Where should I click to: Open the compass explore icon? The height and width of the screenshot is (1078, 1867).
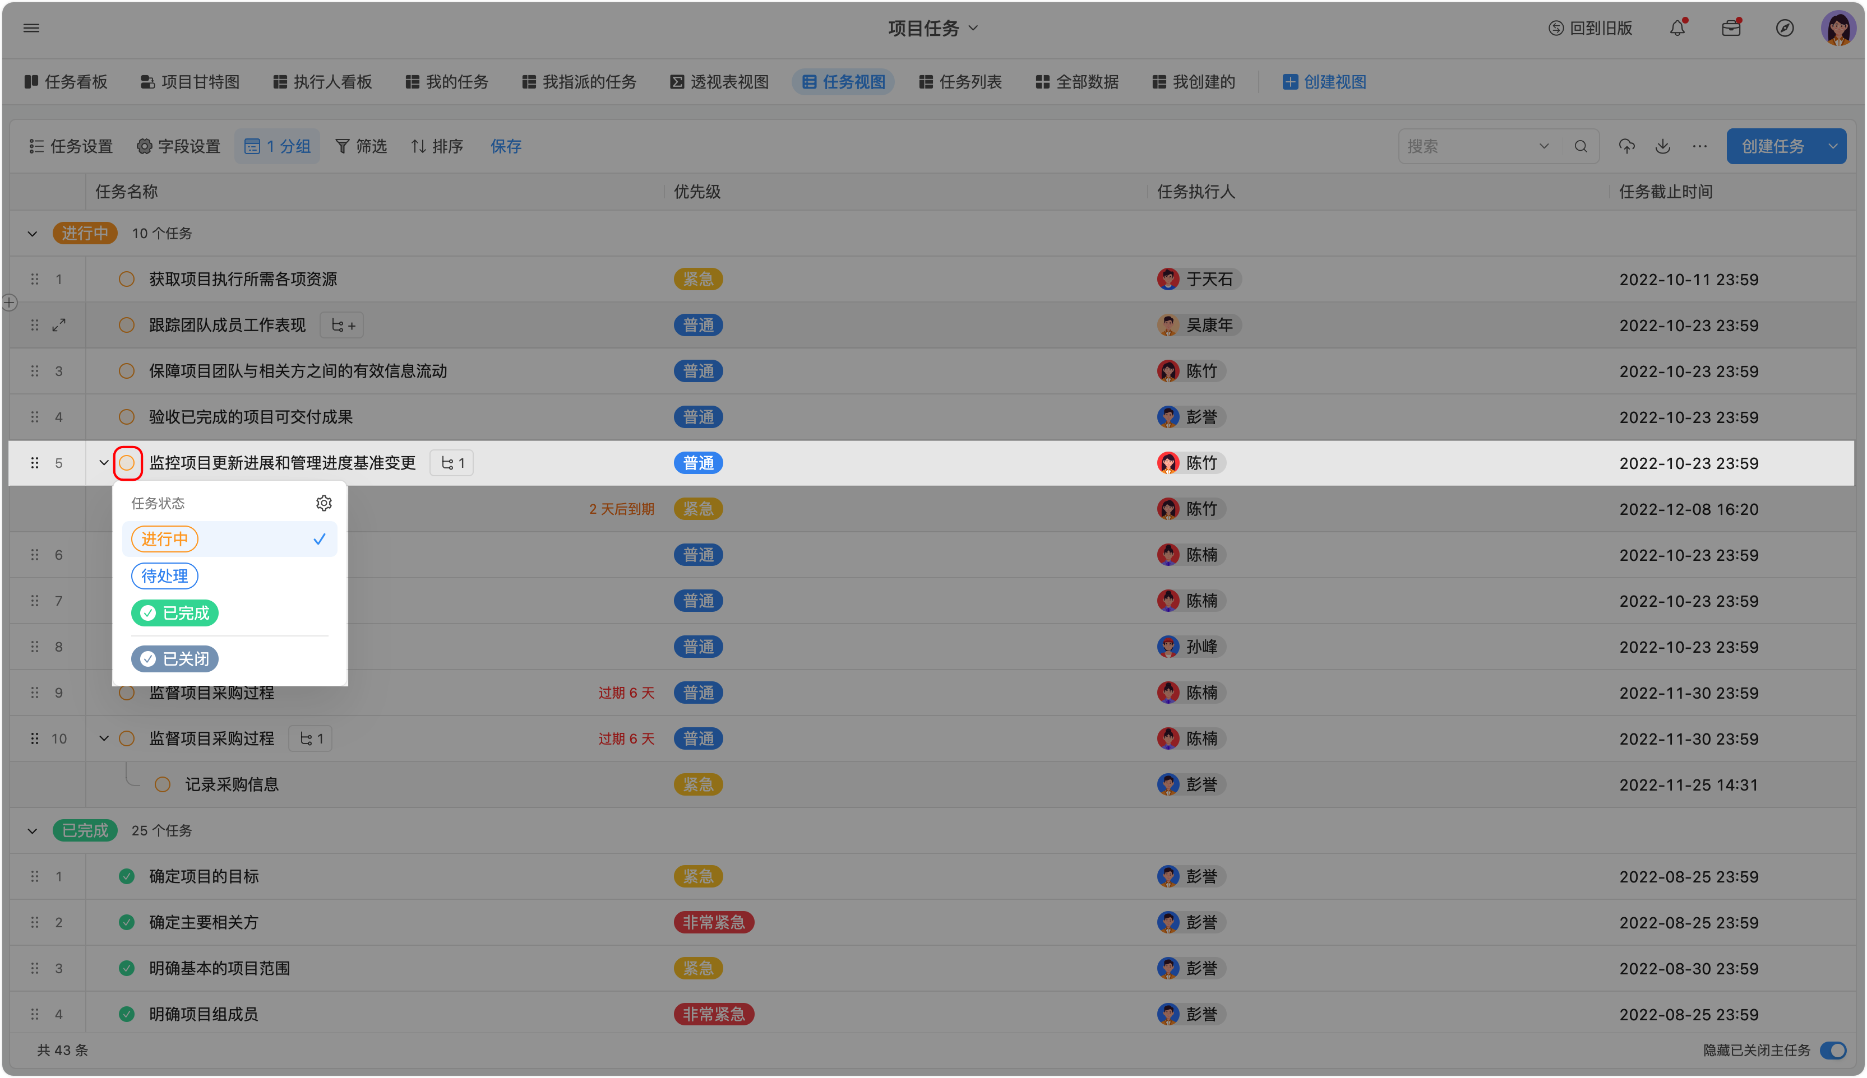click(x=1785, y=28)
